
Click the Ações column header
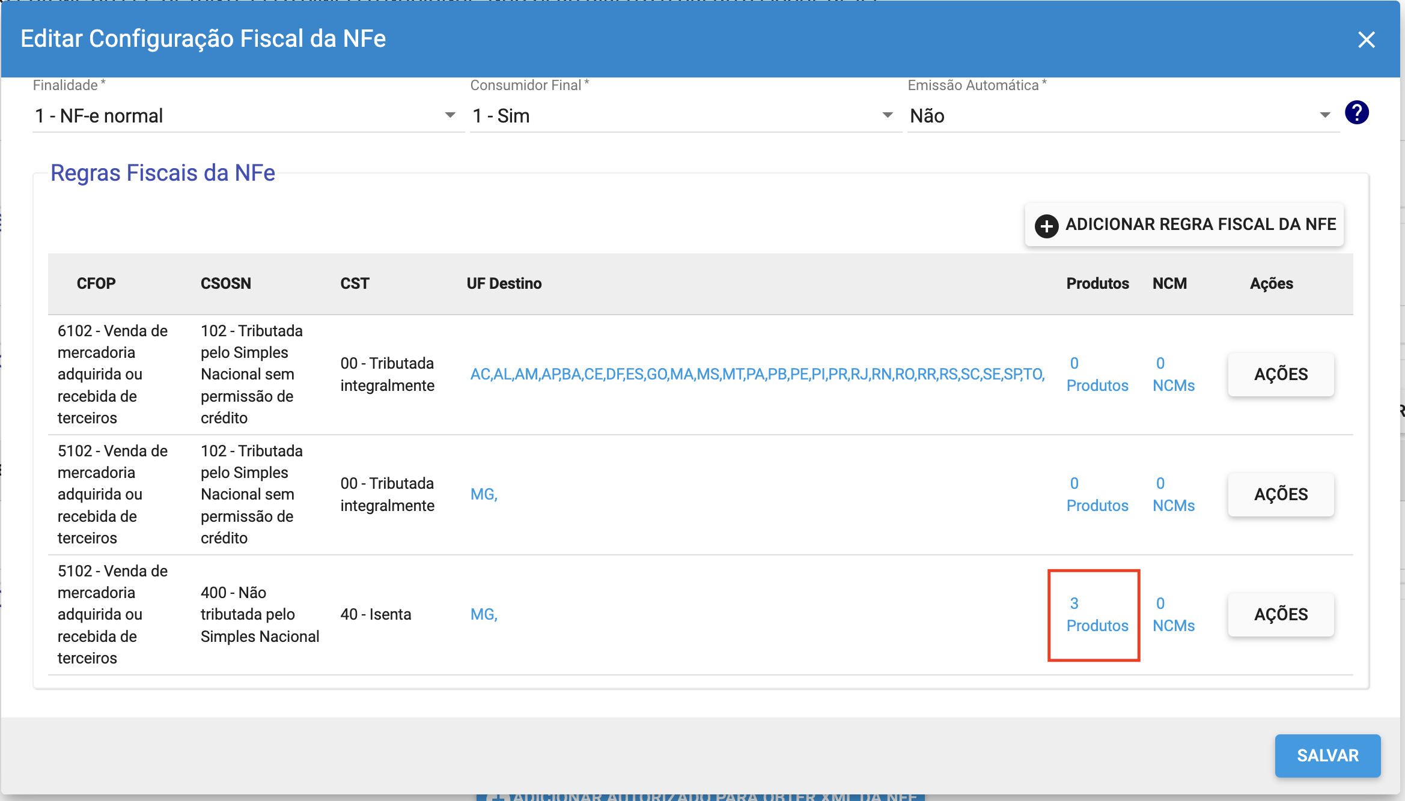1272,283
